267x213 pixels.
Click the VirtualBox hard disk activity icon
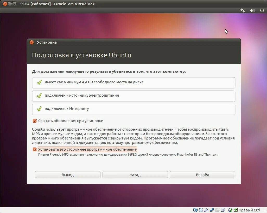[195, 210]
